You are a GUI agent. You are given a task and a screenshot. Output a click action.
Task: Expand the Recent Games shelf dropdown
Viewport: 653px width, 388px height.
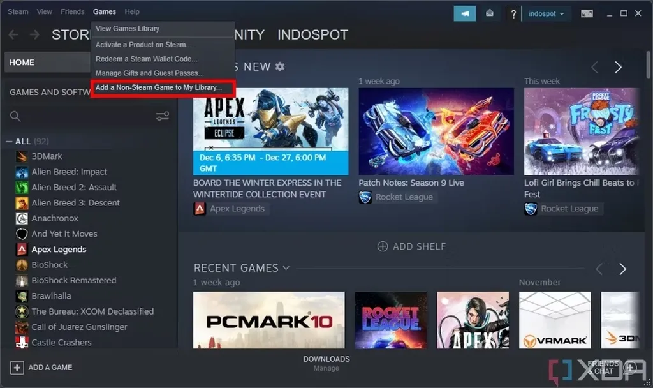[286, 268]
